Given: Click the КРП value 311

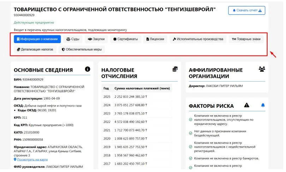Looking at the screenshot, I should click(24, 118).
